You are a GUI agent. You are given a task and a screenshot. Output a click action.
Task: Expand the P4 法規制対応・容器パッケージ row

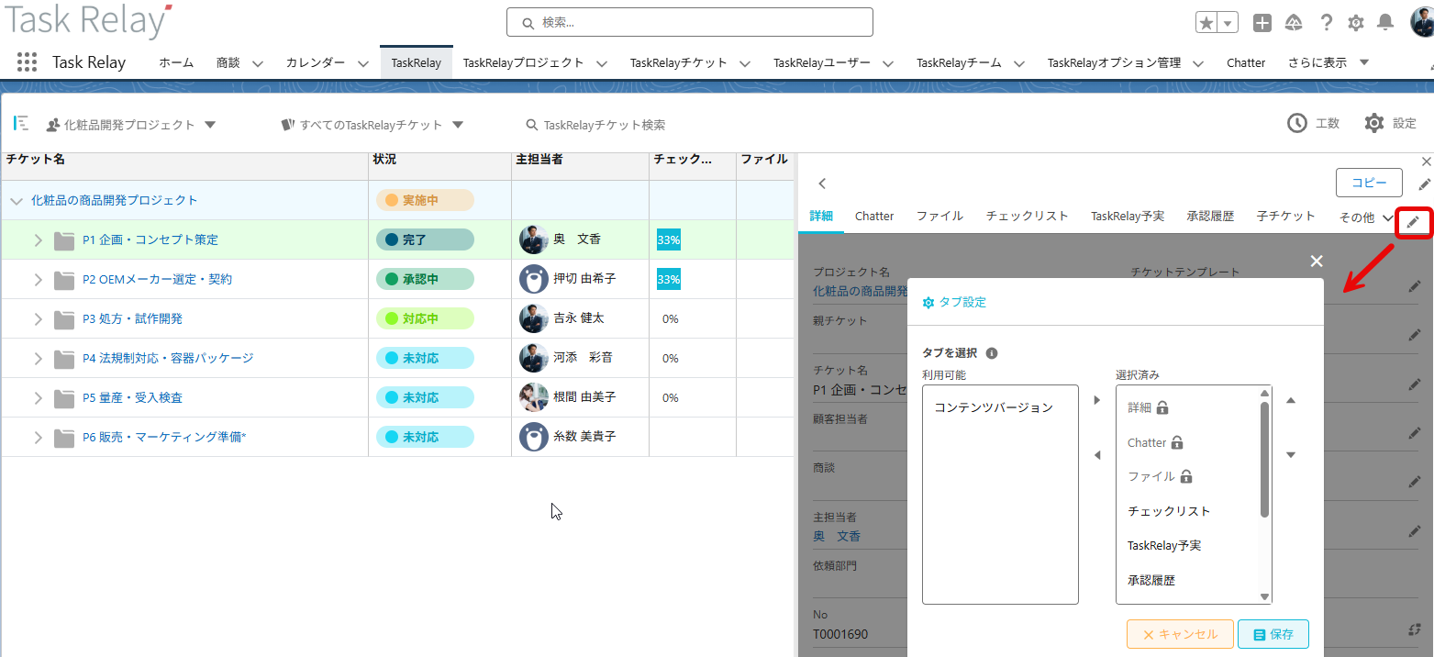click(39, 359)
